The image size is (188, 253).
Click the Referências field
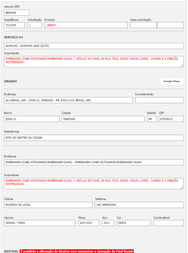pos(94,138)
